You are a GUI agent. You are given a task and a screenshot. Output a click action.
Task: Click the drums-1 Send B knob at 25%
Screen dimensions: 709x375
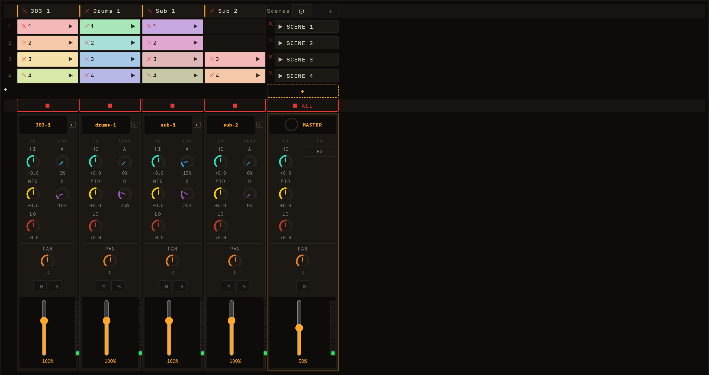[x=125, y=194]
